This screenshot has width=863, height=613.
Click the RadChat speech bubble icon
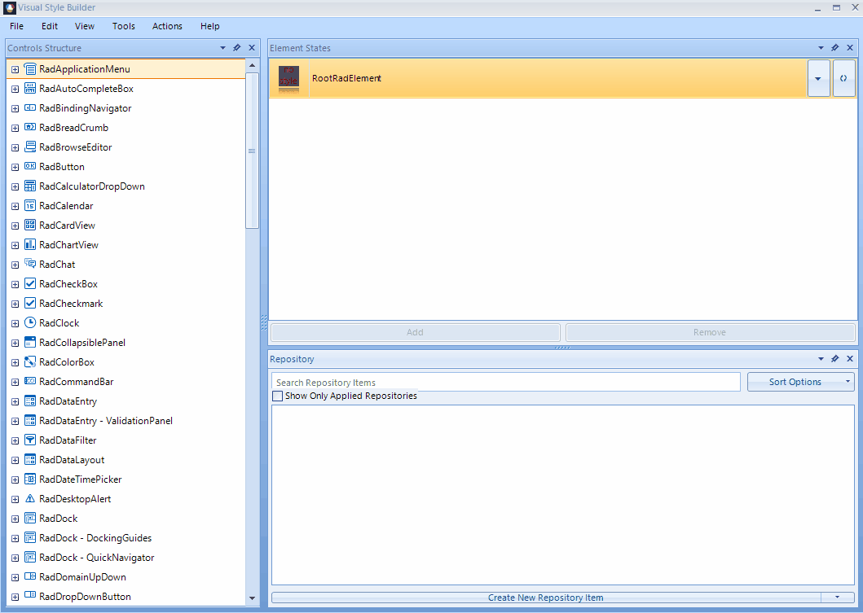(x=30, y=264)
